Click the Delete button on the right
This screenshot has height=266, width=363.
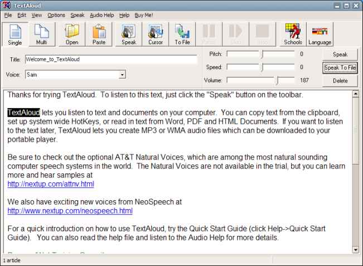[340, 80]
